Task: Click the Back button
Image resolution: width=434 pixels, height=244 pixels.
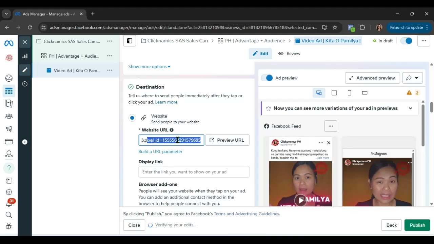Action: point(392,225)
